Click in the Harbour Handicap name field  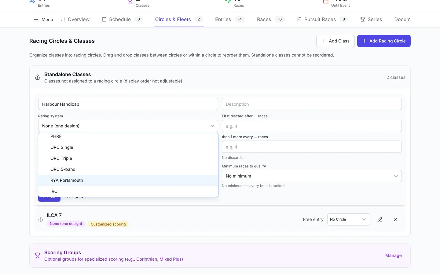pyautogui.click(x=128, y=104)
